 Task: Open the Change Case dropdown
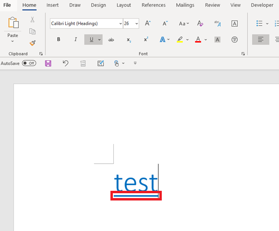tap(184, 24)
